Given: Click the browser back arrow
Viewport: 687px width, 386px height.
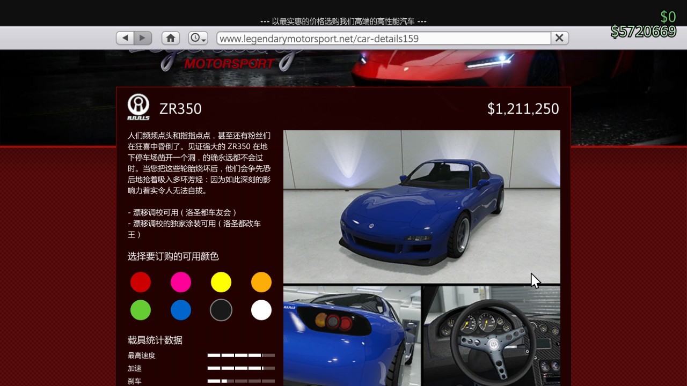Looking at the screenshot, I should tap(125, 38).
